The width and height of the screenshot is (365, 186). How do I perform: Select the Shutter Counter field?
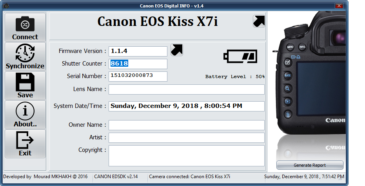pyautogui.click(x=138, y=64)
